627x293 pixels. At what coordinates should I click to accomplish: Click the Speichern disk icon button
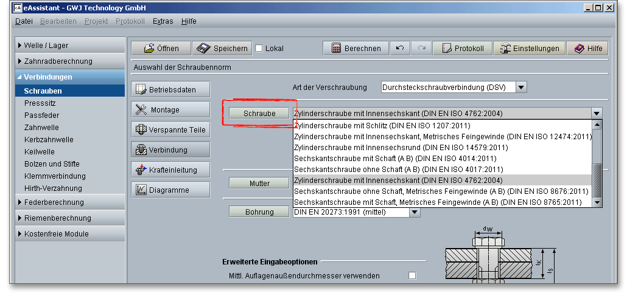click(222, 49)
